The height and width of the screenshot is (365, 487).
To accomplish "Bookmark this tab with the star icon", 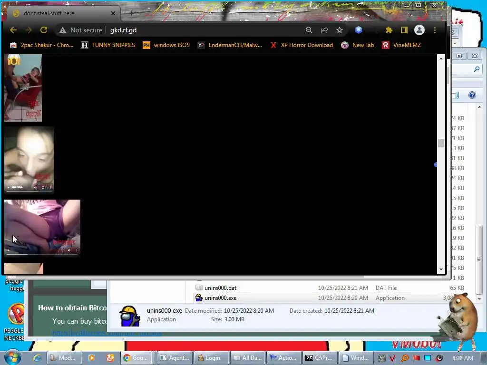I will (x=340, y=30).
